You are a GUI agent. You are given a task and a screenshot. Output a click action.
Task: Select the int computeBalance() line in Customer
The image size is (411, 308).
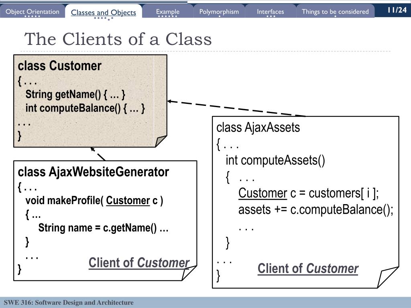[x=85, y=108]
